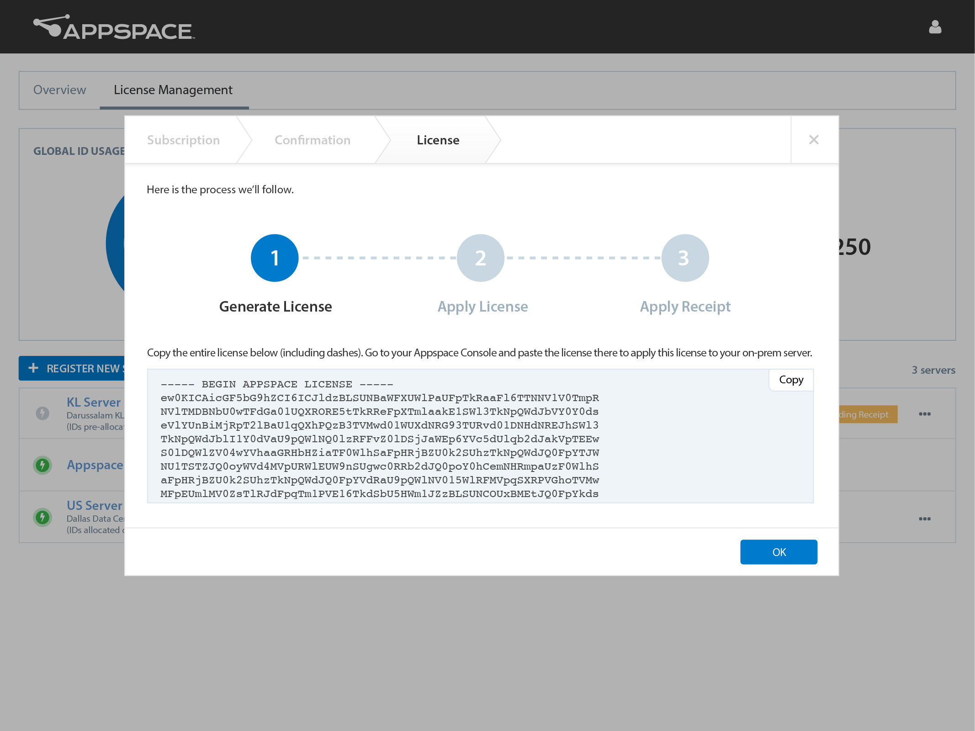Click the Generate License step 1 icon
The image size is (975, 731).
(275, 257)
